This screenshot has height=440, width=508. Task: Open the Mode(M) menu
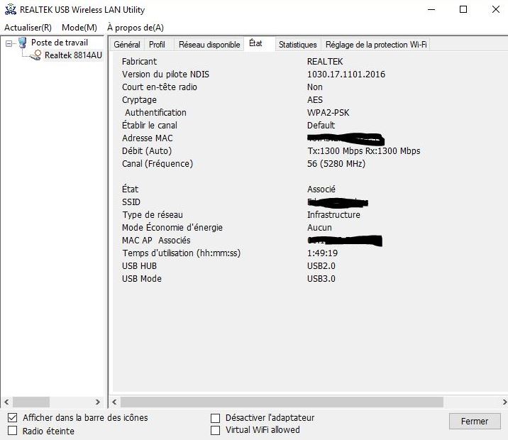(79, 28)
